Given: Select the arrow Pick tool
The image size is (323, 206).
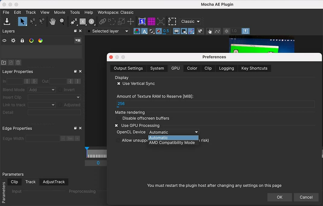Looking at the screenshot, I should 22,21.
